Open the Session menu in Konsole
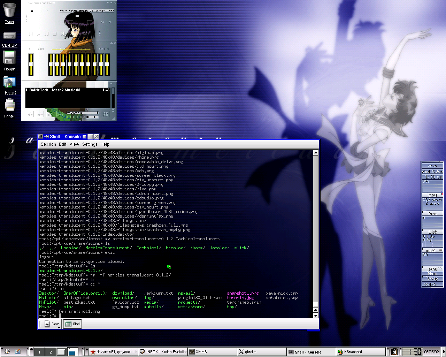Screen dimensions: 446x357 click(48, 144)
